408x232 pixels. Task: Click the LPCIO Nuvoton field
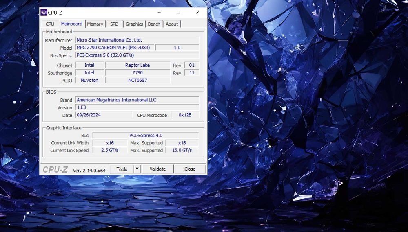[89, 80]
